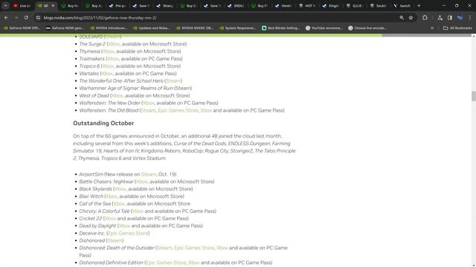Screen dimensions: 476x268
Task: Open Xbox link for Tropico 6
Action: 108,66
